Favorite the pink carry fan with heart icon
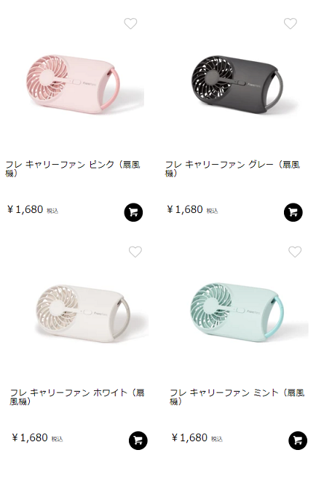Screen dimensions: 316x485 [x=130, y=23]
